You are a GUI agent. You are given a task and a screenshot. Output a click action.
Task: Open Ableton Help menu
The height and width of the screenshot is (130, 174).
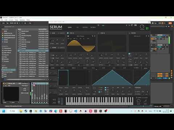(x=28, y=20)
